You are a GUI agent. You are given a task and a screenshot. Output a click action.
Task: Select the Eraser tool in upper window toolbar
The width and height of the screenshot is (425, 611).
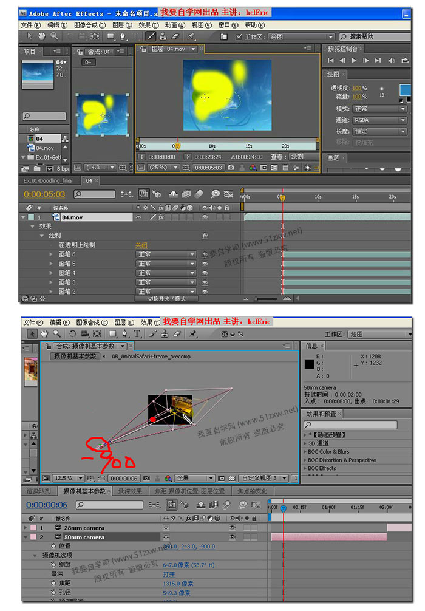pyautogui.click(x=175, y=36)
